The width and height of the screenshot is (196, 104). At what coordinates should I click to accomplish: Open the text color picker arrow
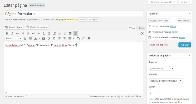[39, 38]
